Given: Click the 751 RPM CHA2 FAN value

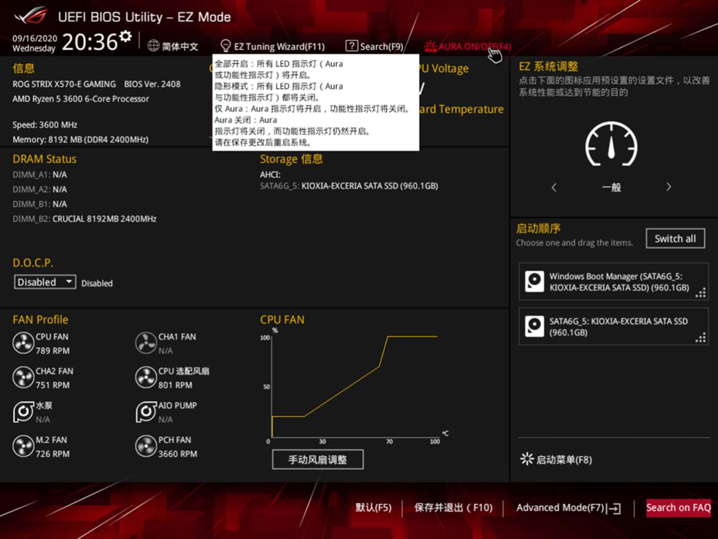Looking at the screenshot, I should [x=52, y=385].
